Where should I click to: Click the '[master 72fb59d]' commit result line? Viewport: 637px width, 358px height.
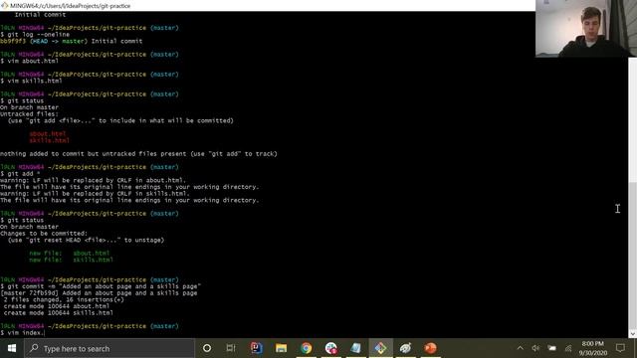click(99, 293)
